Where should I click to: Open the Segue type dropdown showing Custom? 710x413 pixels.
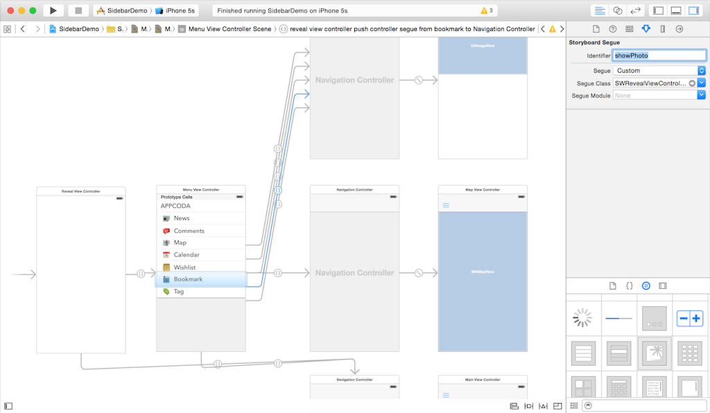point(659,71)
